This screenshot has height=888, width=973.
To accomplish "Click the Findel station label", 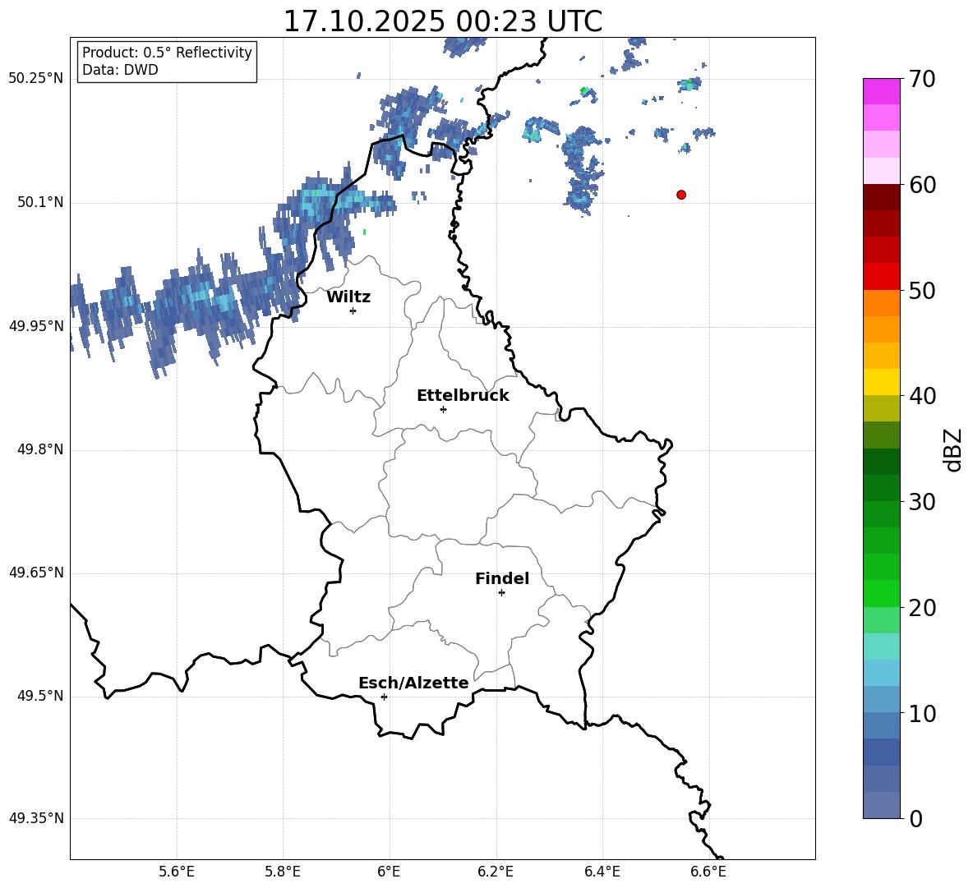I will [502, 578].
